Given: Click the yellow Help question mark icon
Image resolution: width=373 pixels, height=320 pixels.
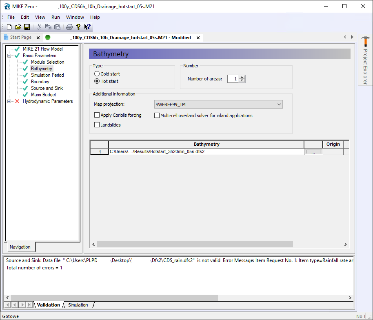Looking at the screenshot, I should [x=78, y=27].
